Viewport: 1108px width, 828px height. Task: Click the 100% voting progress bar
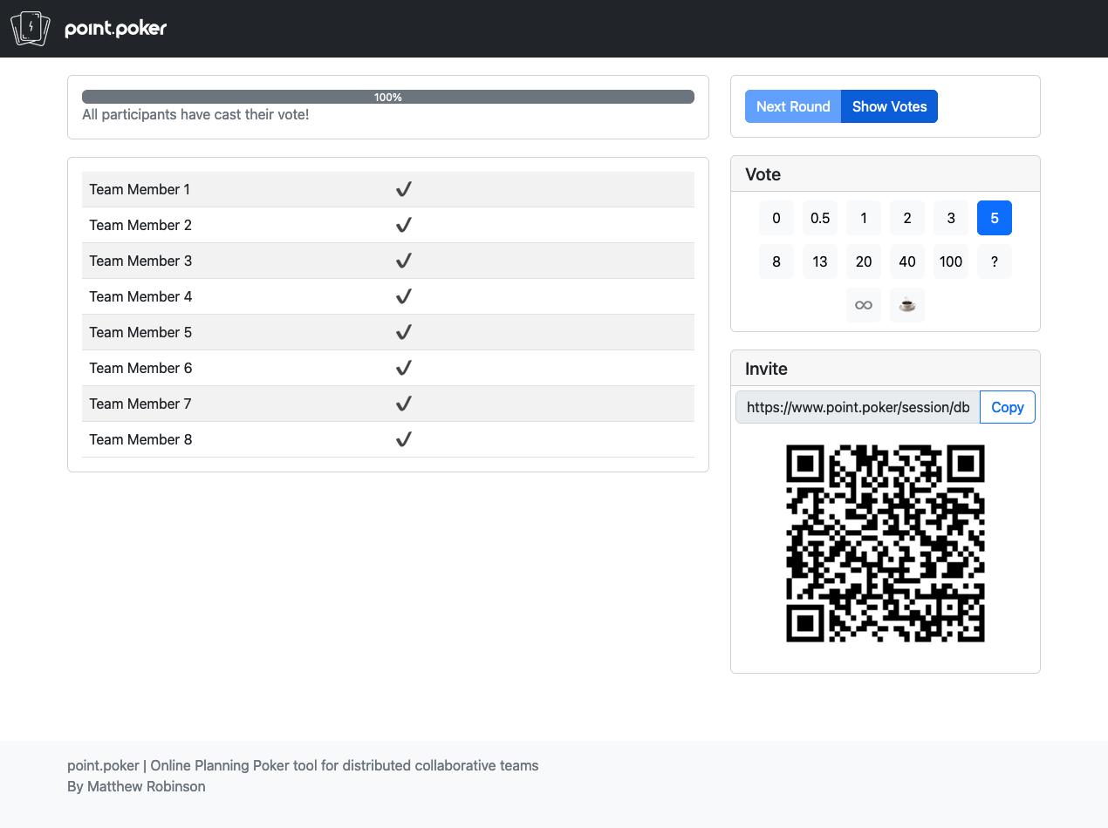388,97
